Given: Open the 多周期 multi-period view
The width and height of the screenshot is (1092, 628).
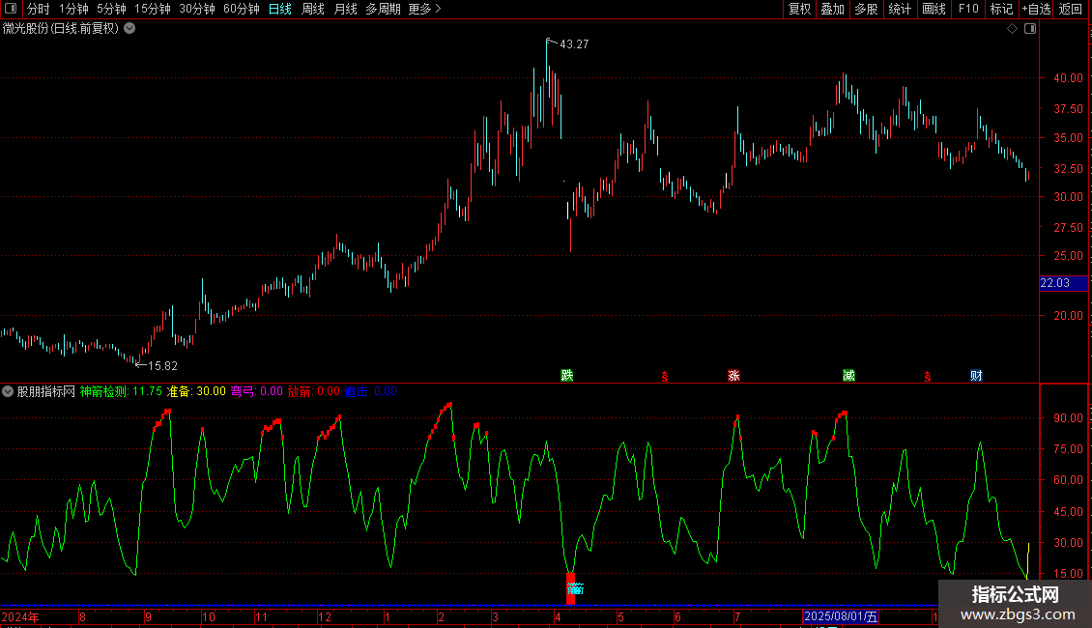Looking at the screenshot, I should point(383,9).
